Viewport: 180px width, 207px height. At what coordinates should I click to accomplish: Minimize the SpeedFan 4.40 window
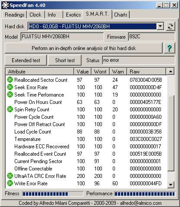point(159,5)
